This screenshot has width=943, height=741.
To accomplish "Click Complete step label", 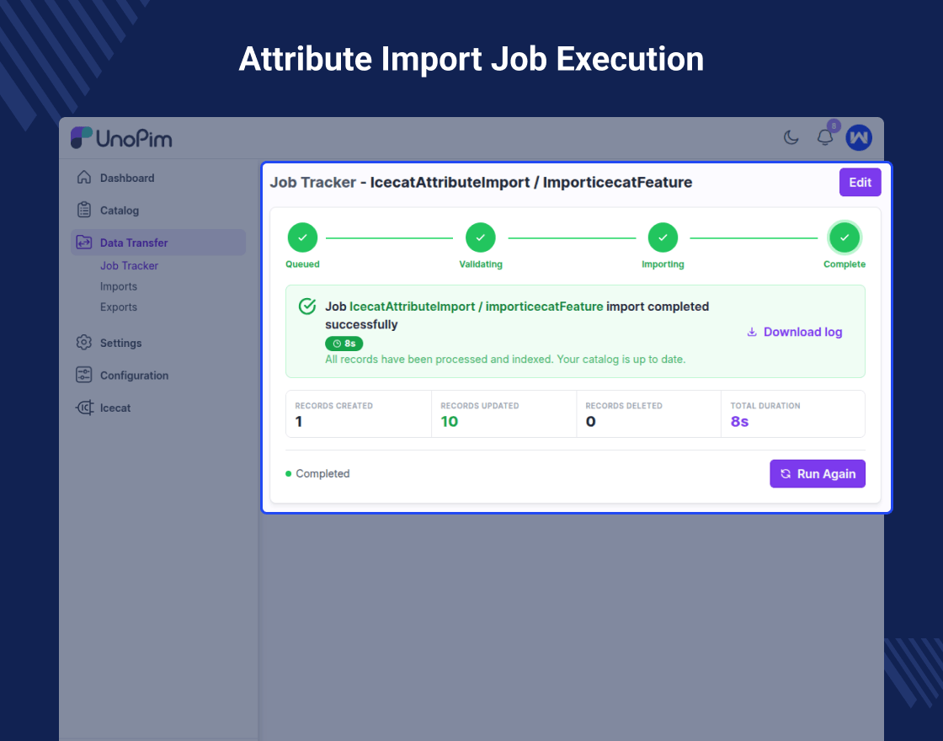I will tap(844, 264).
